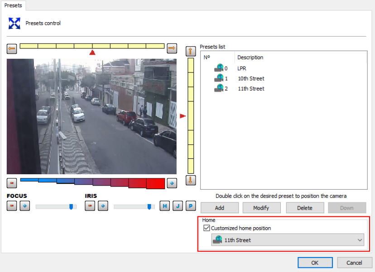Click the J button
The height and width of the screenshot is (272, 375).
point(178,206)
